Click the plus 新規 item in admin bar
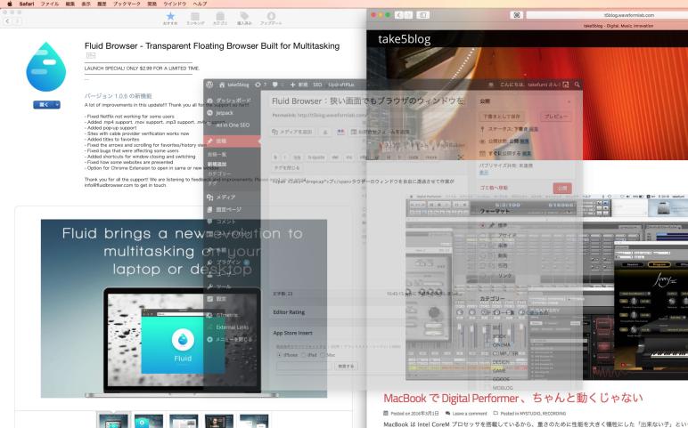688x428 pixels. [x=299, y=85]
